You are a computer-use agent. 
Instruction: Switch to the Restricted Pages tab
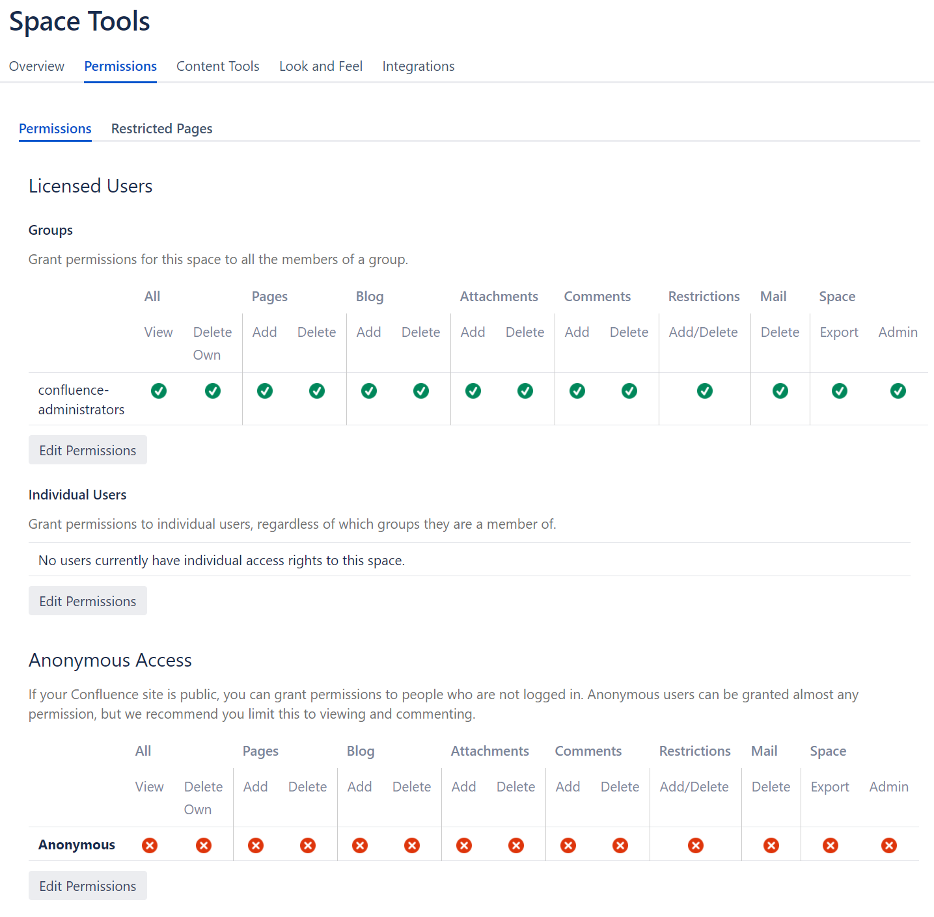click(161, 128)
